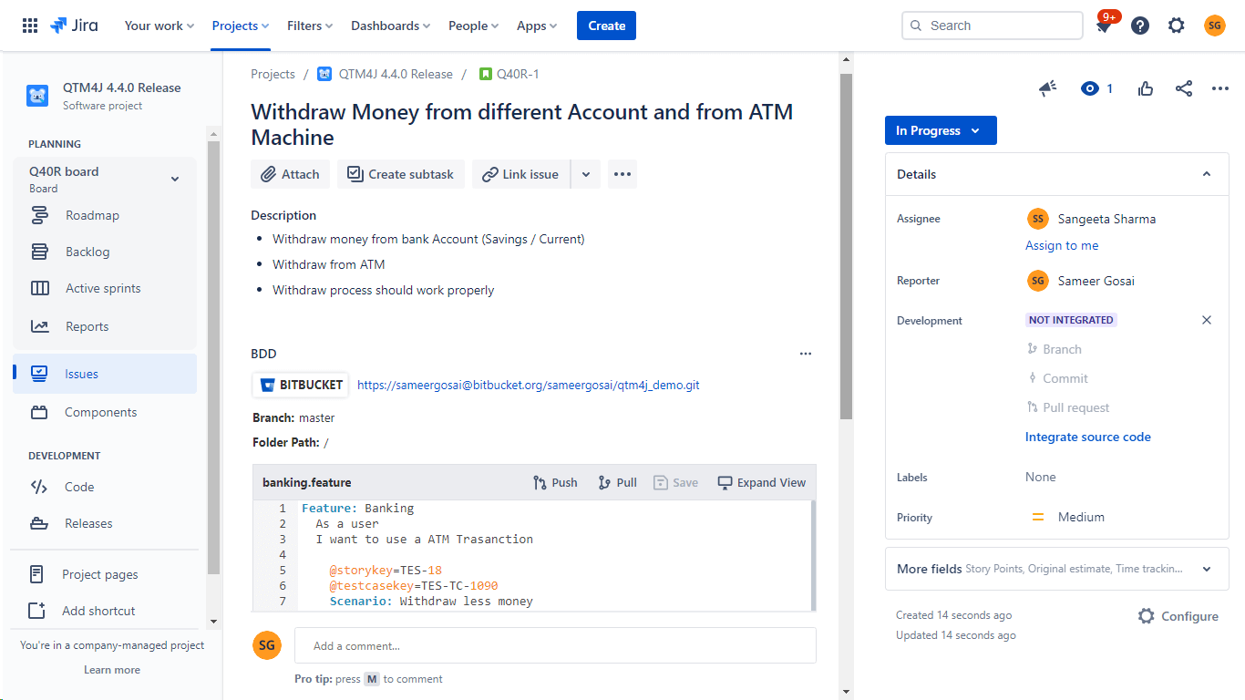Select Issues in the sidebar
The height and width of the screenshot is (700, 1245).
tap(105, 374)
